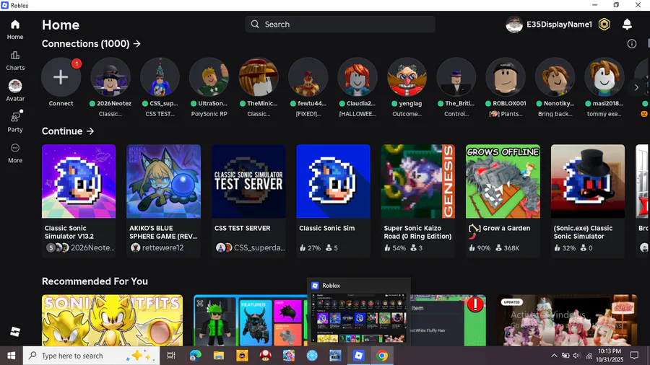This screenshot has width=650, height=365.
Task: Show hidden system tray icons chevron
Action: (x=554, y=356)
